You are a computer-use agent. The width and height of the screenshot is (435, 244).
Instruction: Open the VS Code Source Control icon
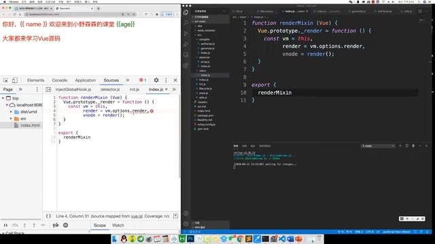point(186,34)
